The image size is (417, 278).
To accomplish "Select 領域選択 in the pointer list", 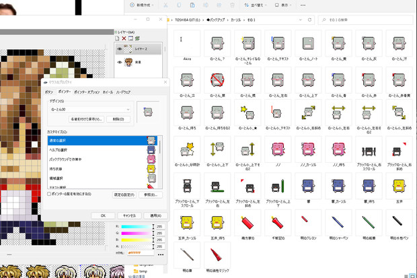I will [x=102, y=178].
